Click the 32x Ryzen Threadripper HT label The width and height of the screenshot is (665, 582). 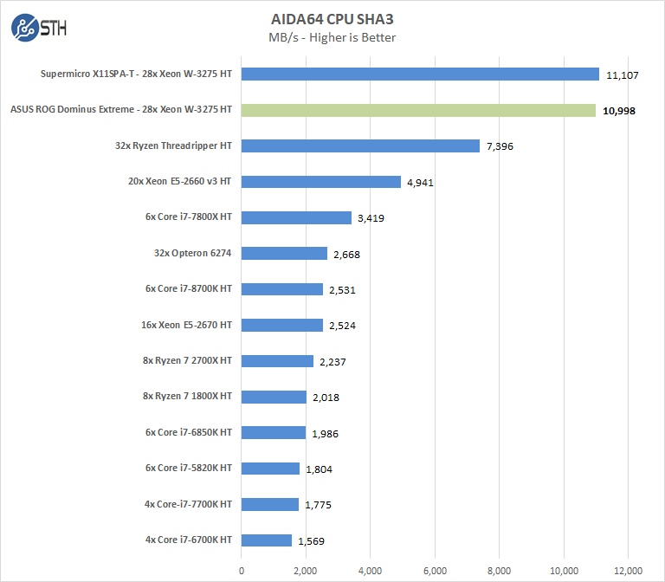point(173,145)
